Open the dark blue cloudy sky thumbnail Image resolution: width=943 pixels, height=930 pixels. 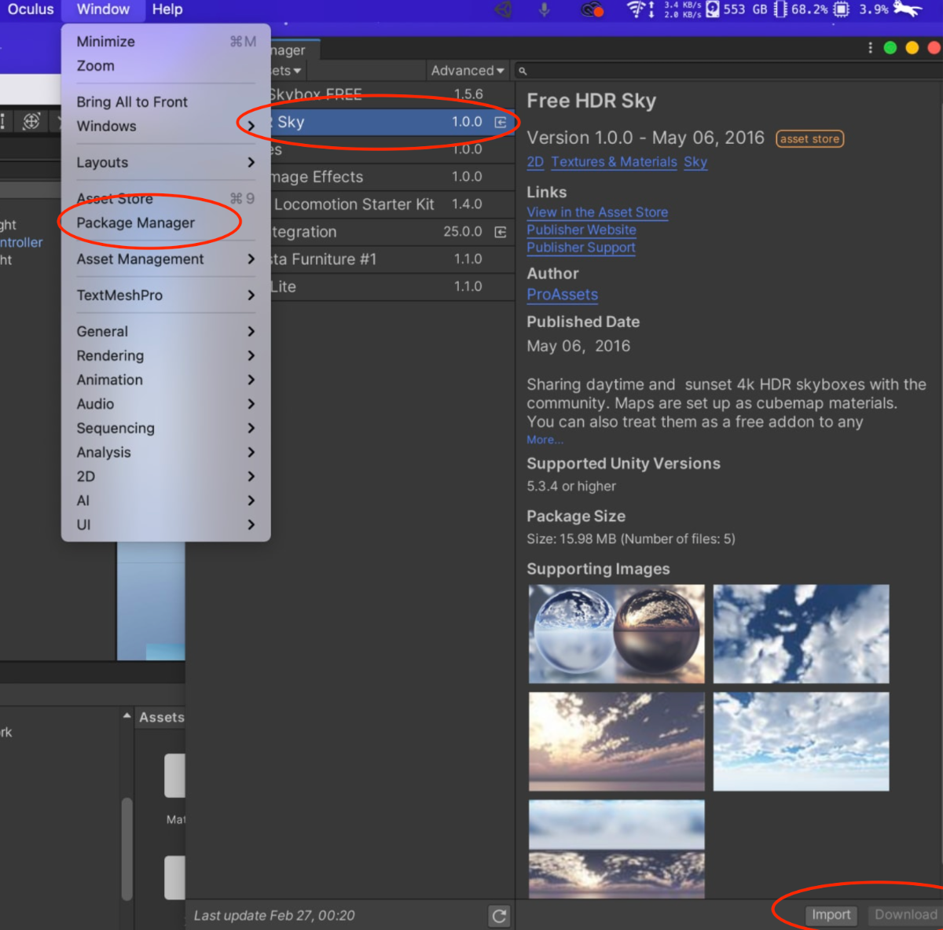click(x=801, y=634)
